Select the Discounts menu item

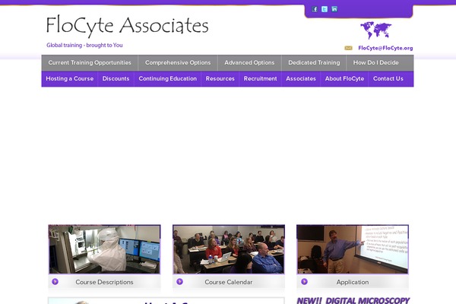point(116,79)
